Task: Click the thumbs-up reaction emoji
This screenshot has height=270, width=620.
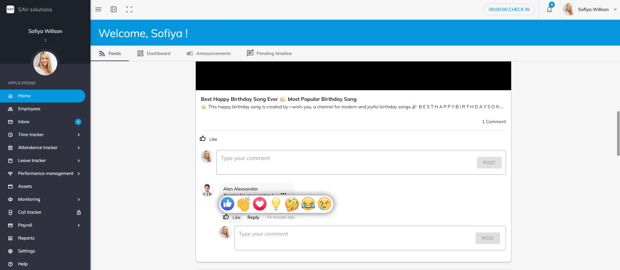Action: click(227, 204)
